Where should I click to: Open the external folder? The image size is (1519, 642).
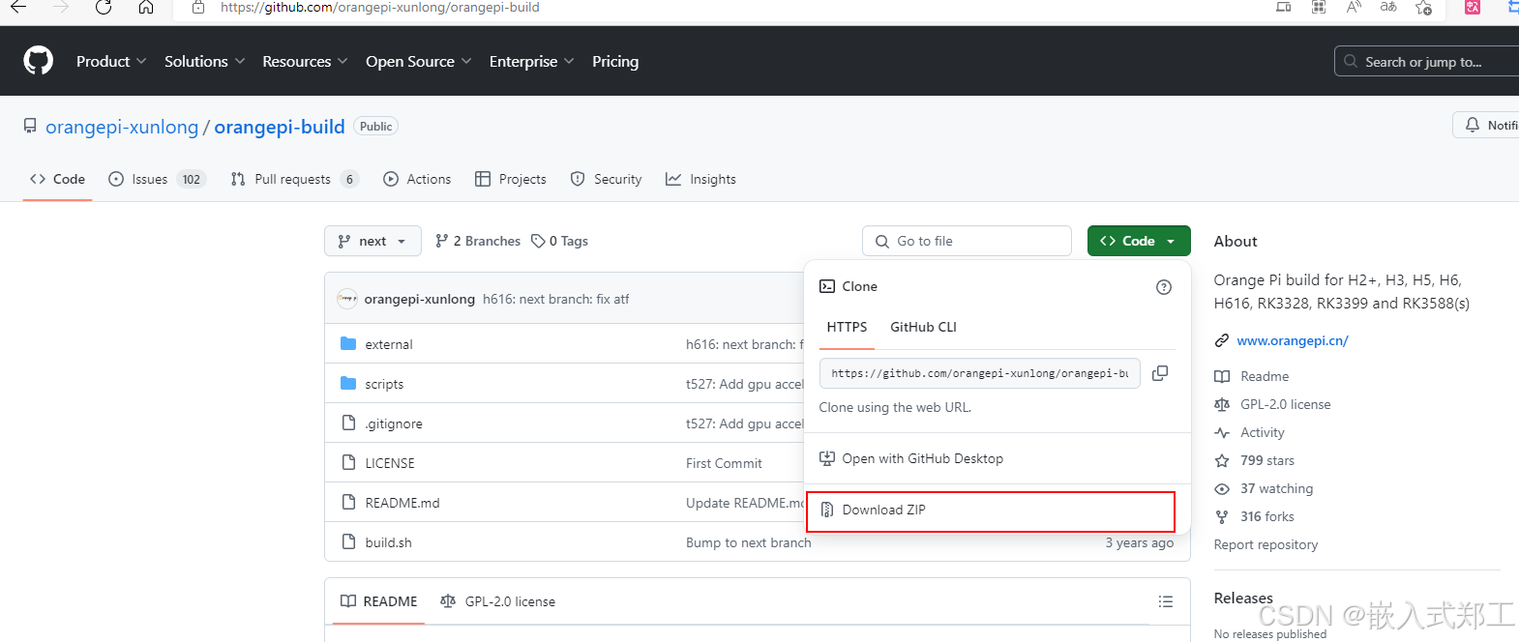click(389, 344)
